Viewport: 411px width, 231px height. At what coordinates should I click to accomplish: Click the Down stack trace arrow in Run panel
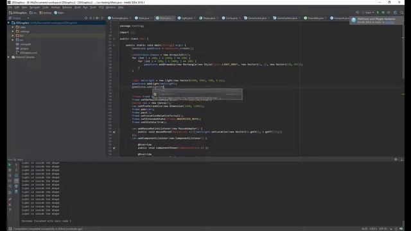pyautogui.click(x=16, y=170)
